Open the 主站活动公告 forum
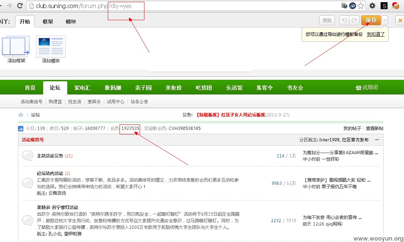 pyautogui.click(x=50, y=156)
